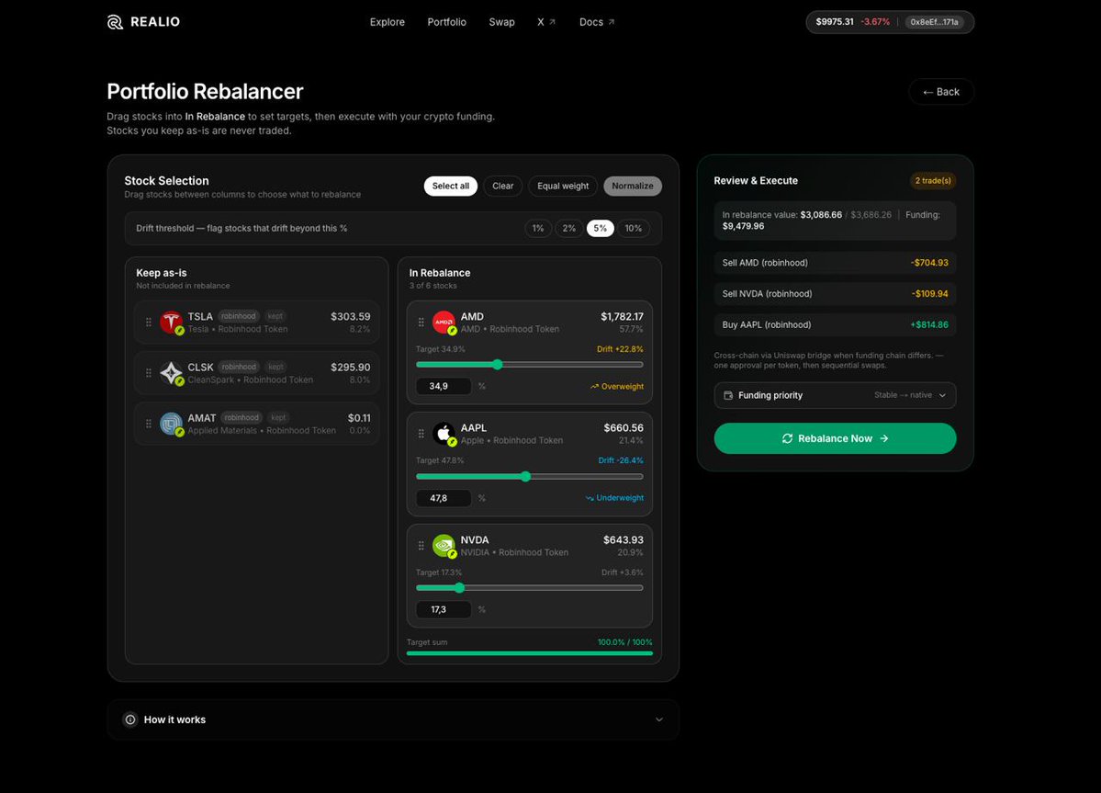
Task: Click the Target sum 100.0% / 100% value
Action: (x=625, y=642)
